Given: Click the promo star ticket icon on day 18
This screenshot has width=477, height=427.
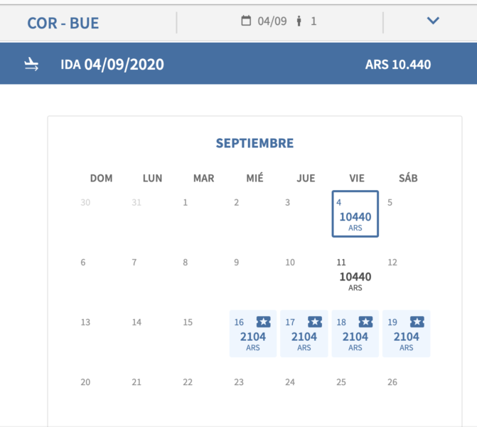Looking at the screenshot, I should pos(365,322).
